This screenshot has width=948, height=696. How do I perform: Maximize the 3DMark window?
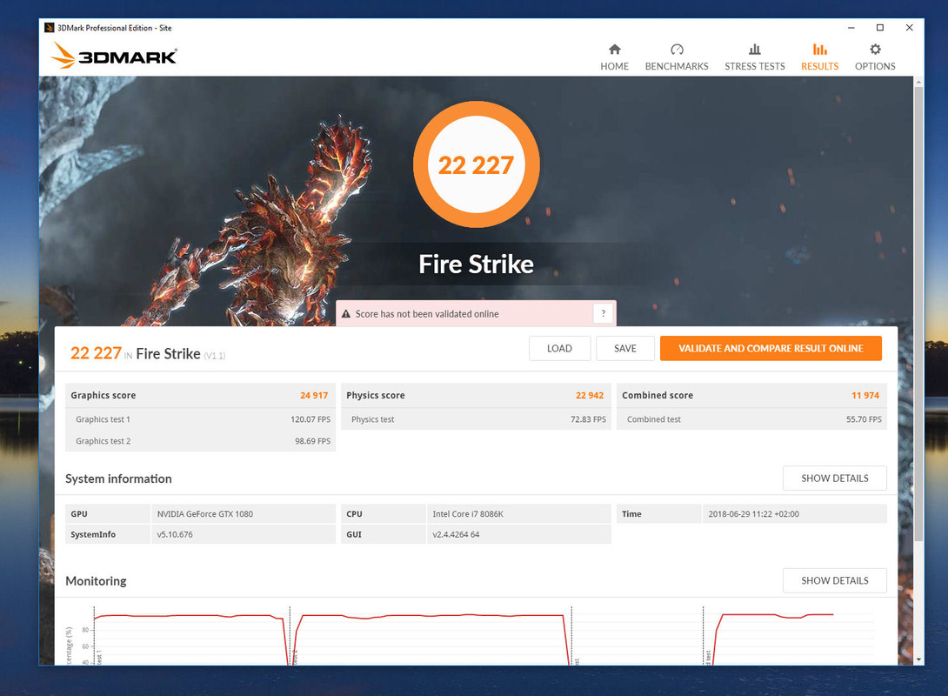(x=879, y=28)
